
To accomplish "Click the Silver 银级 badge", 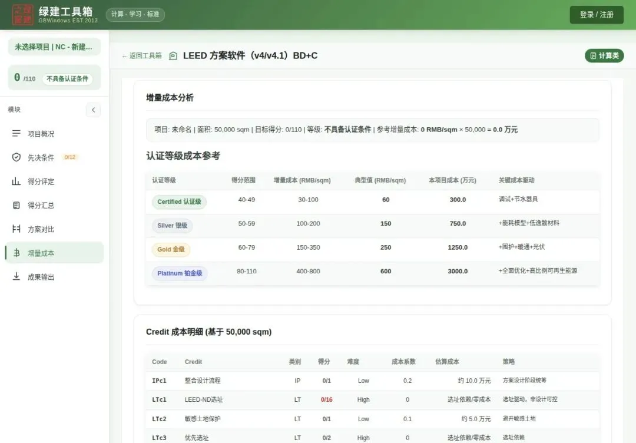I will coord(172,226).
